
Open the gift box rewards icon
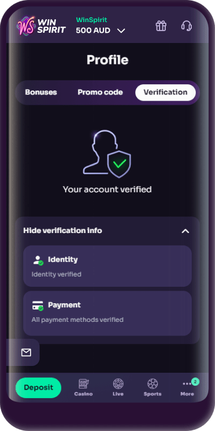tap(161, 26)
